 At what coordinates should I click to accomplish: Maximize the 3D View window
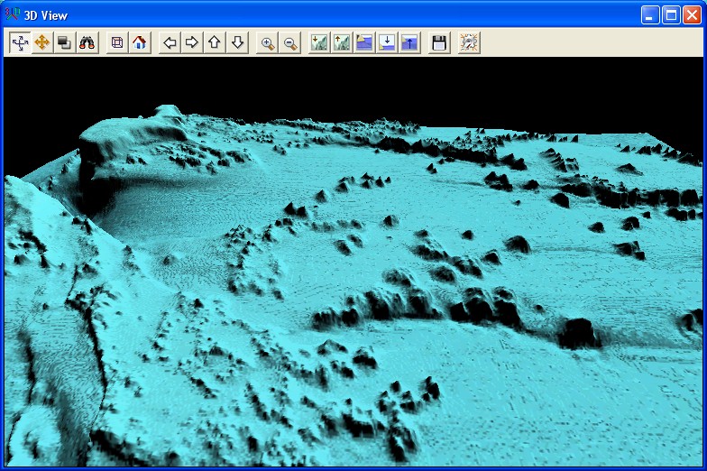coord(671,14)
